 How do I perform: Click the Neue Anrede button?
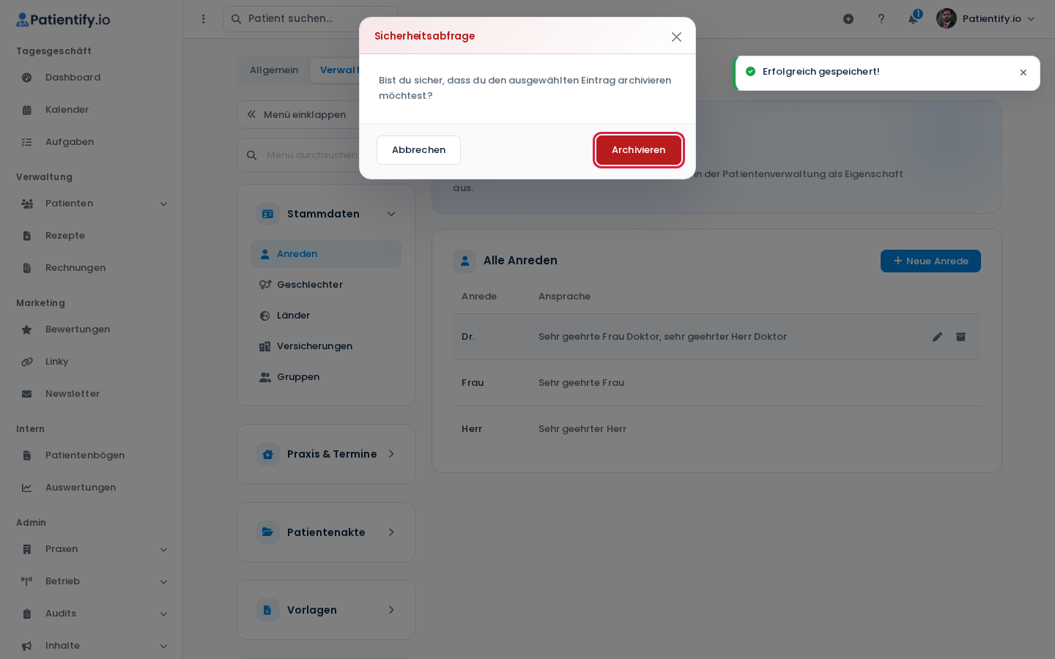[930, 261]
